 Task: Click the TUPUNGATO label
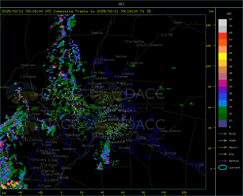48,153
